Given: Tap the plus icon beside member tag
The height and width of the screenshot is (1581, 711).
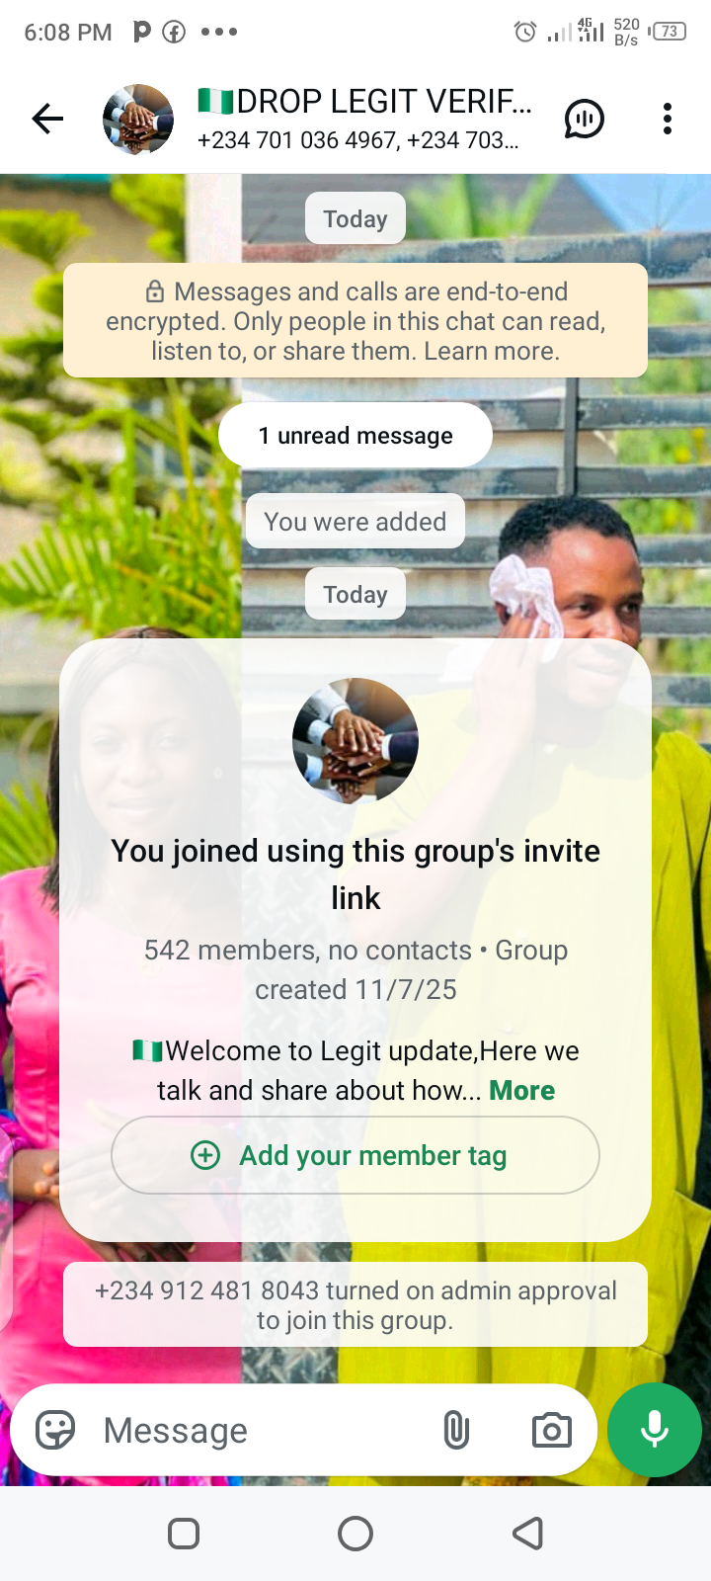Looking at the screenshot, I should [x=205, y=1155].
